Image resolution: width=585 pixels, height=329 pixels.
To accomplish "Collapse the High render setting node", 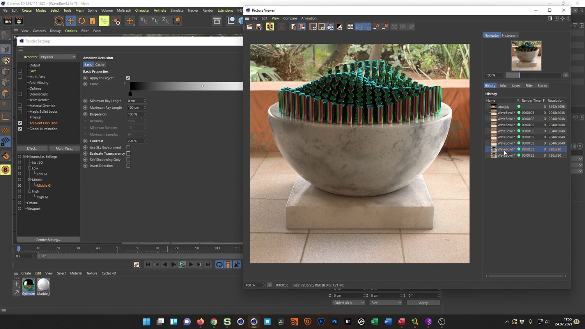I will pos(30,191).
